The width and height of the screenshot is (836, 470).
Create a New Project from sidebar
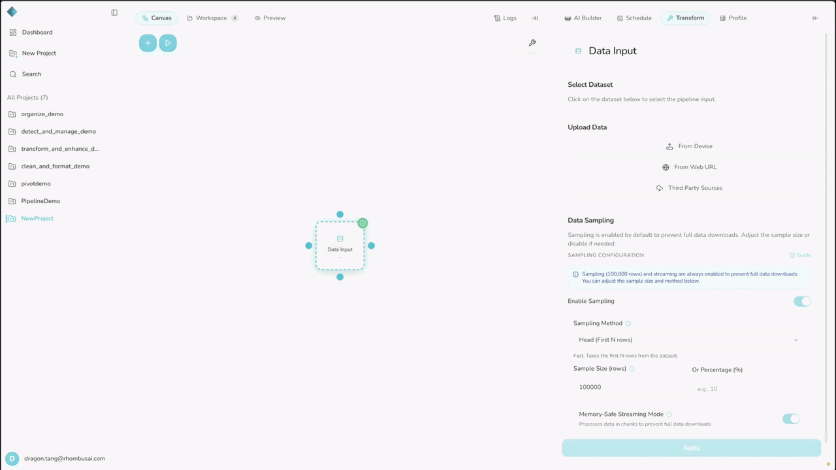coord(33,53)
